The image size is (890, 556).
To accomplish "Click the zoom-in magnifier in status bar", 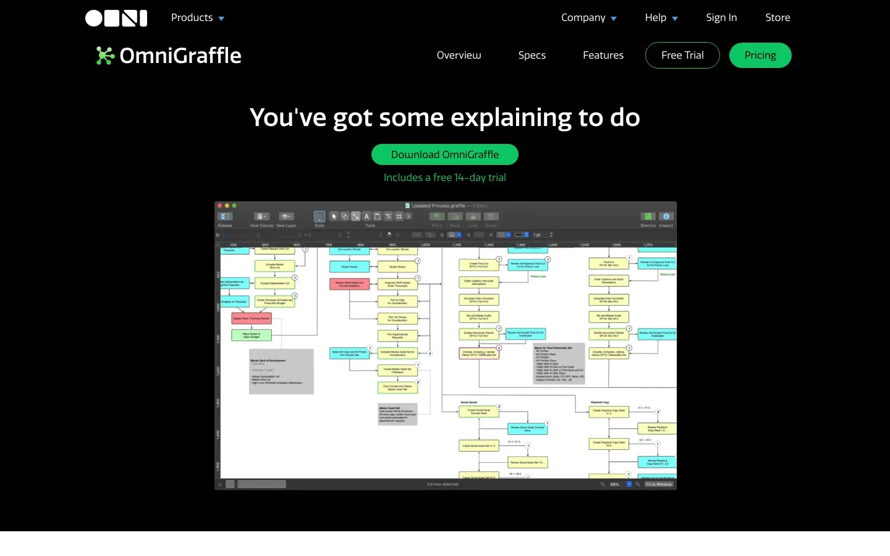I will (638, 484).
